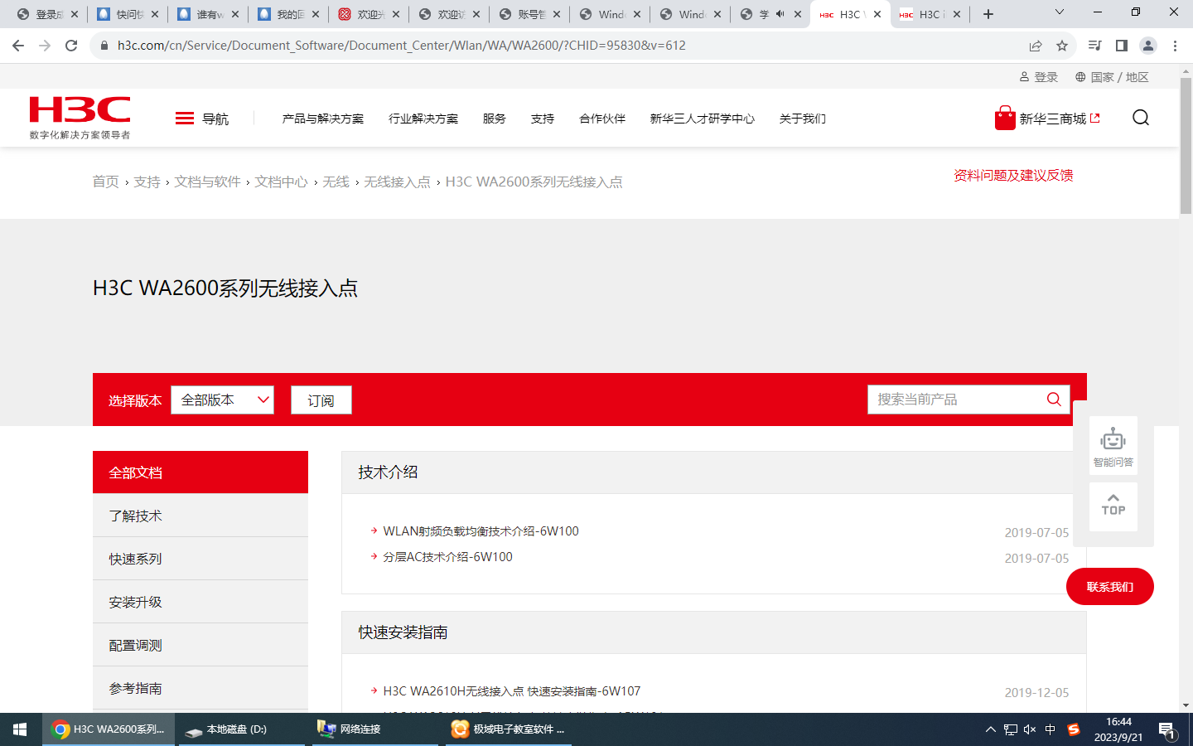Select 参考指南 in sidebar
This screenshot has height=746, width=1193.
[200, 688]
